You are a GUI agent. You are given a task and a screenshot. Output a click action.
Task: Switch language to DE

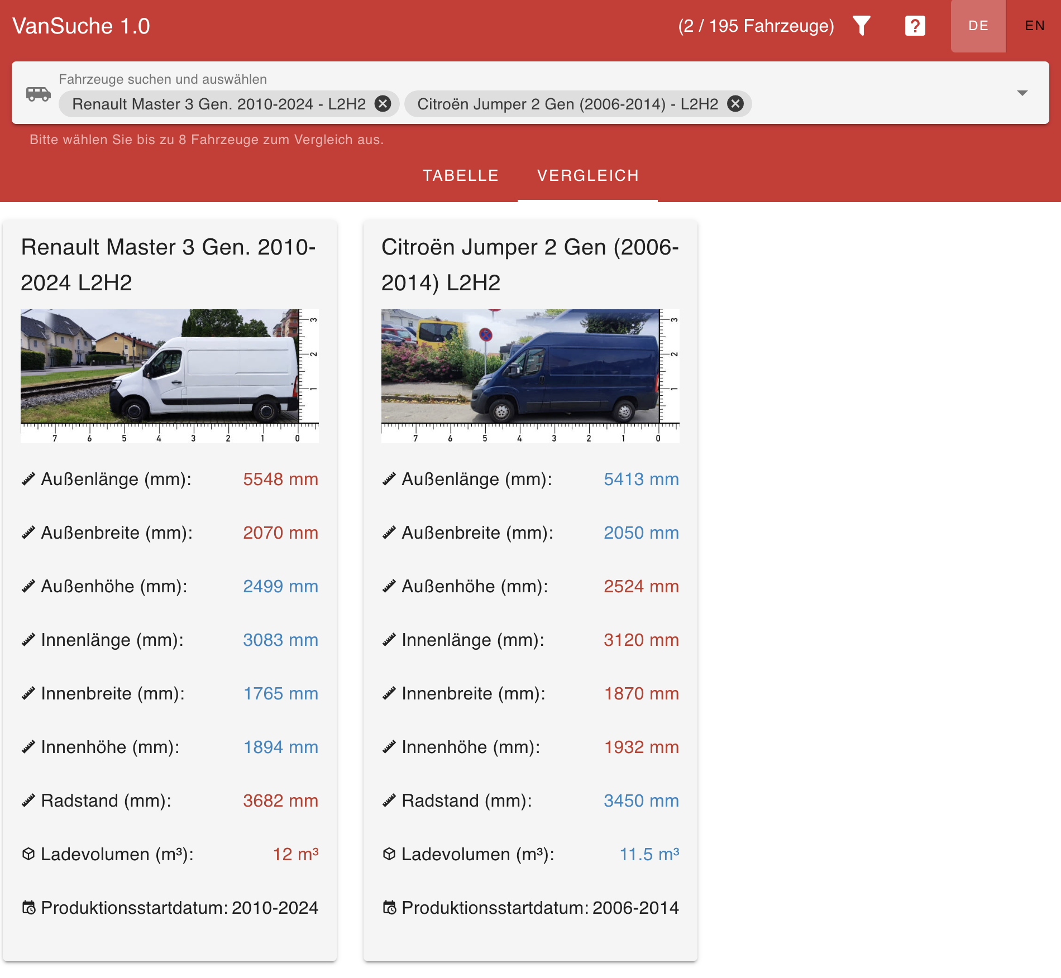[x=978, y=26]
